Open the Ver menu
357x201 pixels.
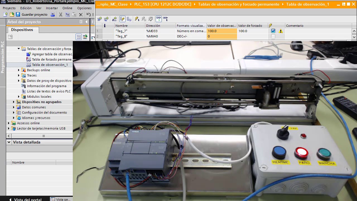coord(39,8)
